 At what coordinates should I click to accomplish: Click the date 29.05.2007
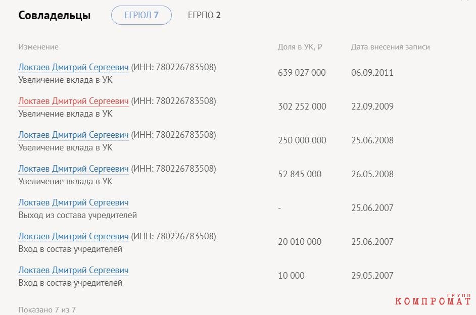(x=372, y=276)
